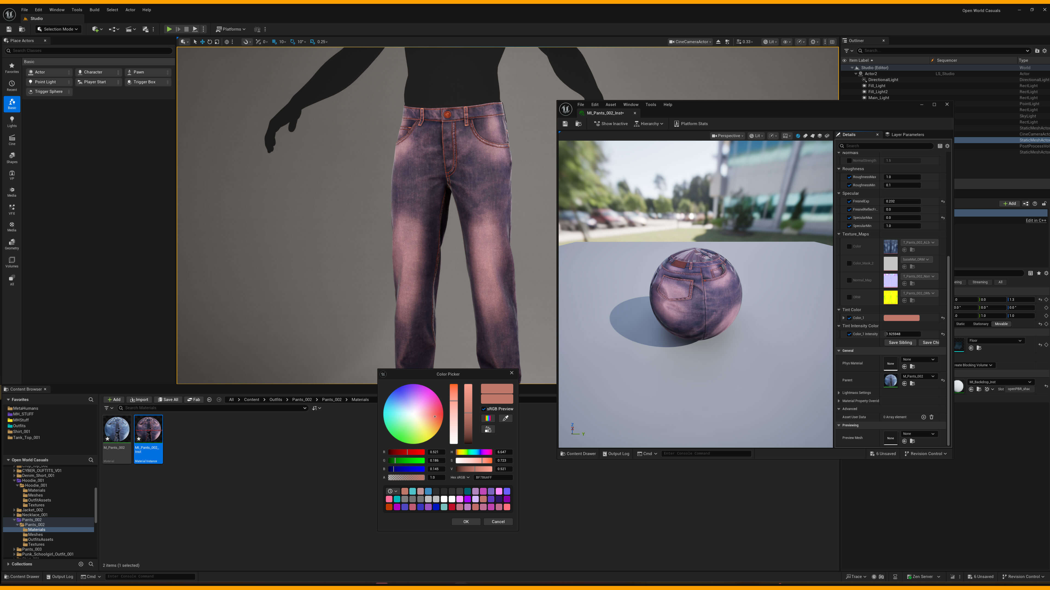The width and height of the screenshot is (1050, 590).
Task: Toggle the Color_1 Intensity checkbox
Action: click(x=850, y=334)
